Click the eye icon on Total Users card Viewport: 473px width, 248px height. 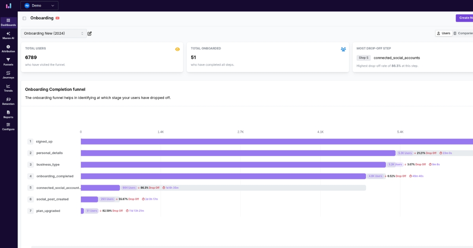coord(177,49)
